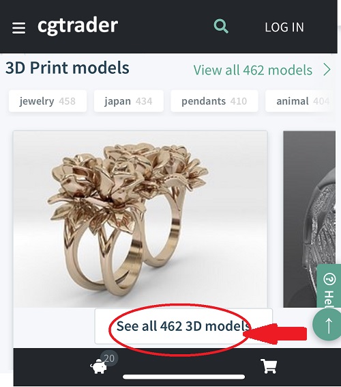Choose the pendants 410 tag
This screenshot has height=387, width=341.
click(x=214, y=101)
